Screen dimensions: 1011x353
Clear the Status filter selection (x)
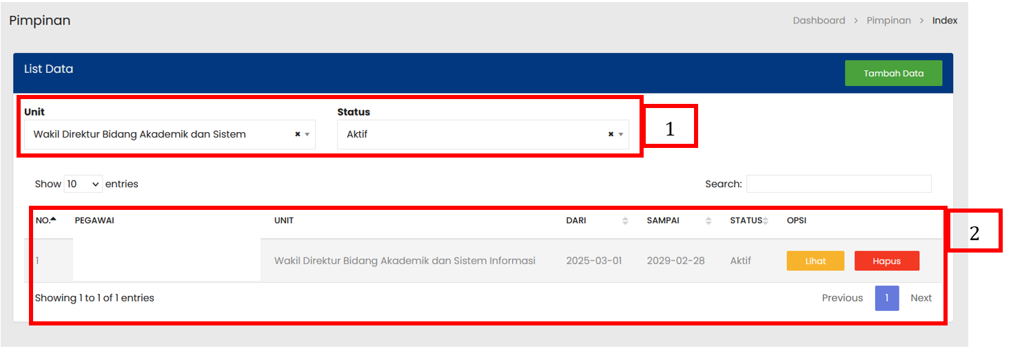tap(611, 134)
